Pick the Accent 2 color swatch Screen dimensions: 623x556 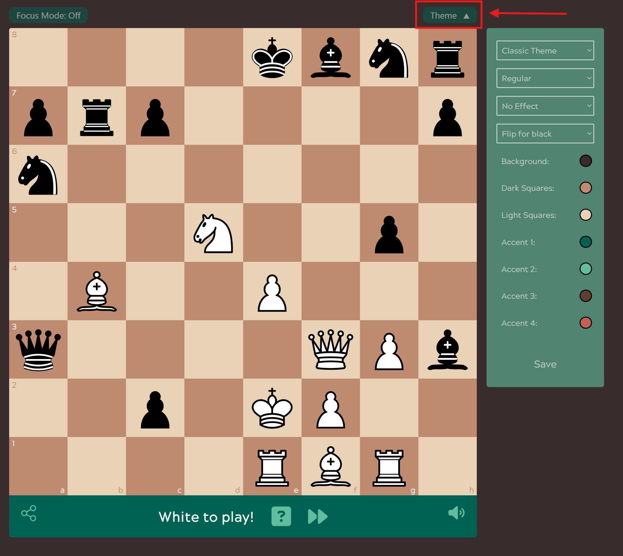coord(586,269)
